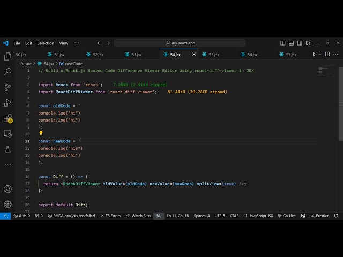Open the run button dropdown arrow
The width and height of the screenshot is (343, 257).
[321, 54]
